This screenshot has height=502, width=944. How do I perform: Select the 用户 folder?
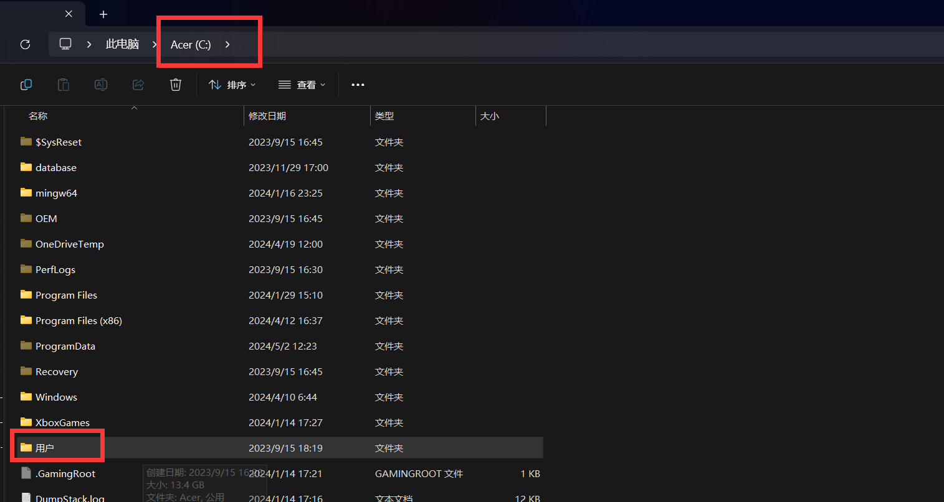click(x=45, y=448)
